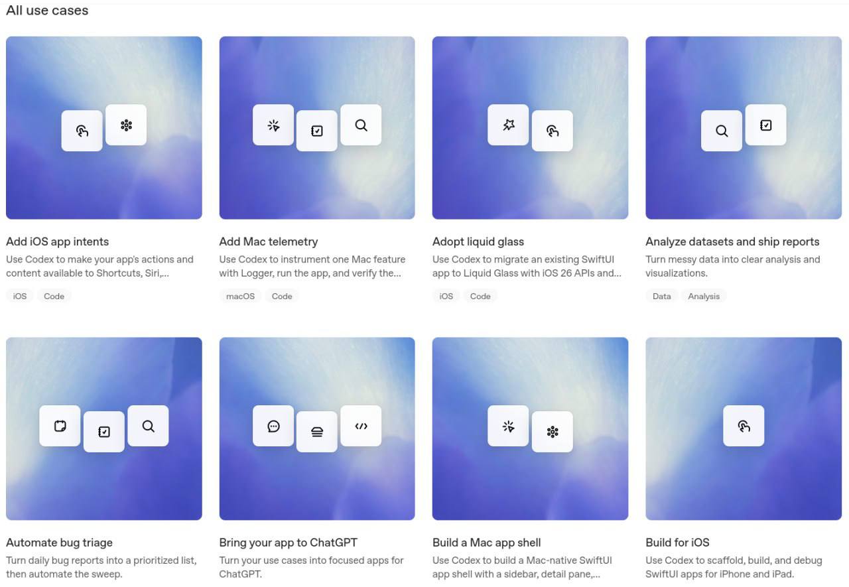Select the Data tag under Analyze datasets

(661, 296)
